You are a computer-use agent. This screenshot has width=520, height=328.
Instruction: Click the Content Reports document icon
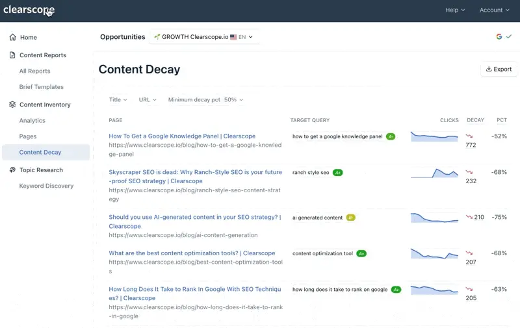12,55
